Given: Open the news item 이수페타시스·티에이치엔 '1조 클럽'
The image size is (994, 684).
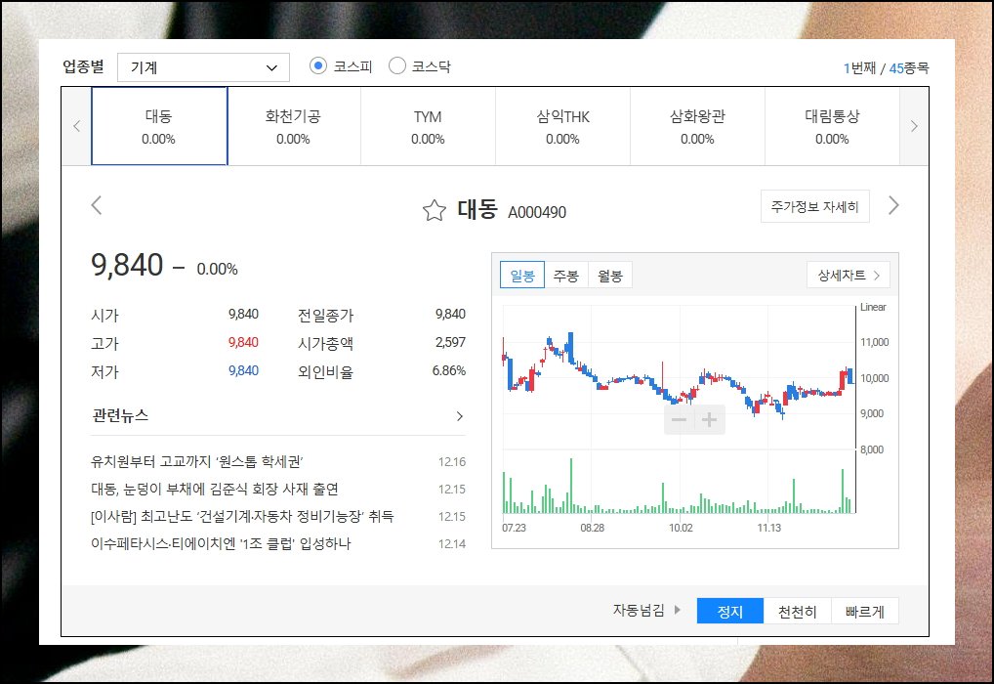Looking at the screenshot, I should pos(221,543).
